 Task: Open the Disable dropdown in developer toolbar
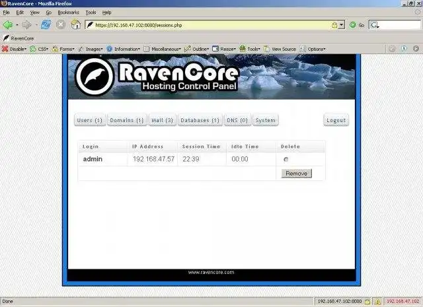pos(14,49)
